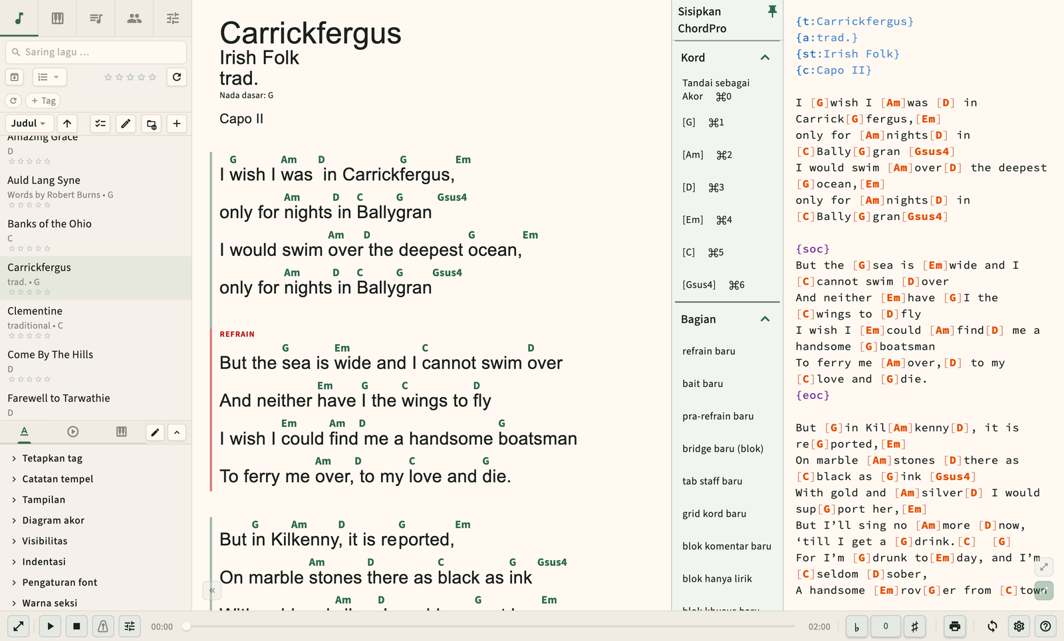
Task: Click the stop playback button
Action: pyautogui.click(x=76, y=626)
